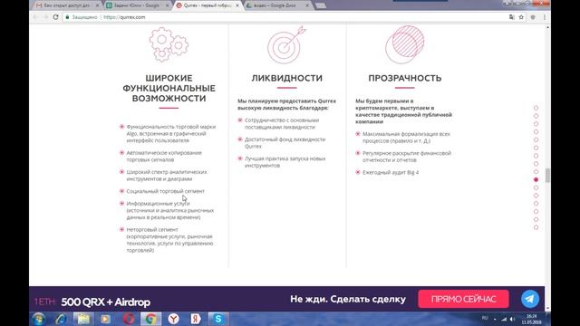Click the Социальный торговый сегмент bullet
Image resolution: width=580 pixels, height=326 pixels.
[x=165, y=191]
